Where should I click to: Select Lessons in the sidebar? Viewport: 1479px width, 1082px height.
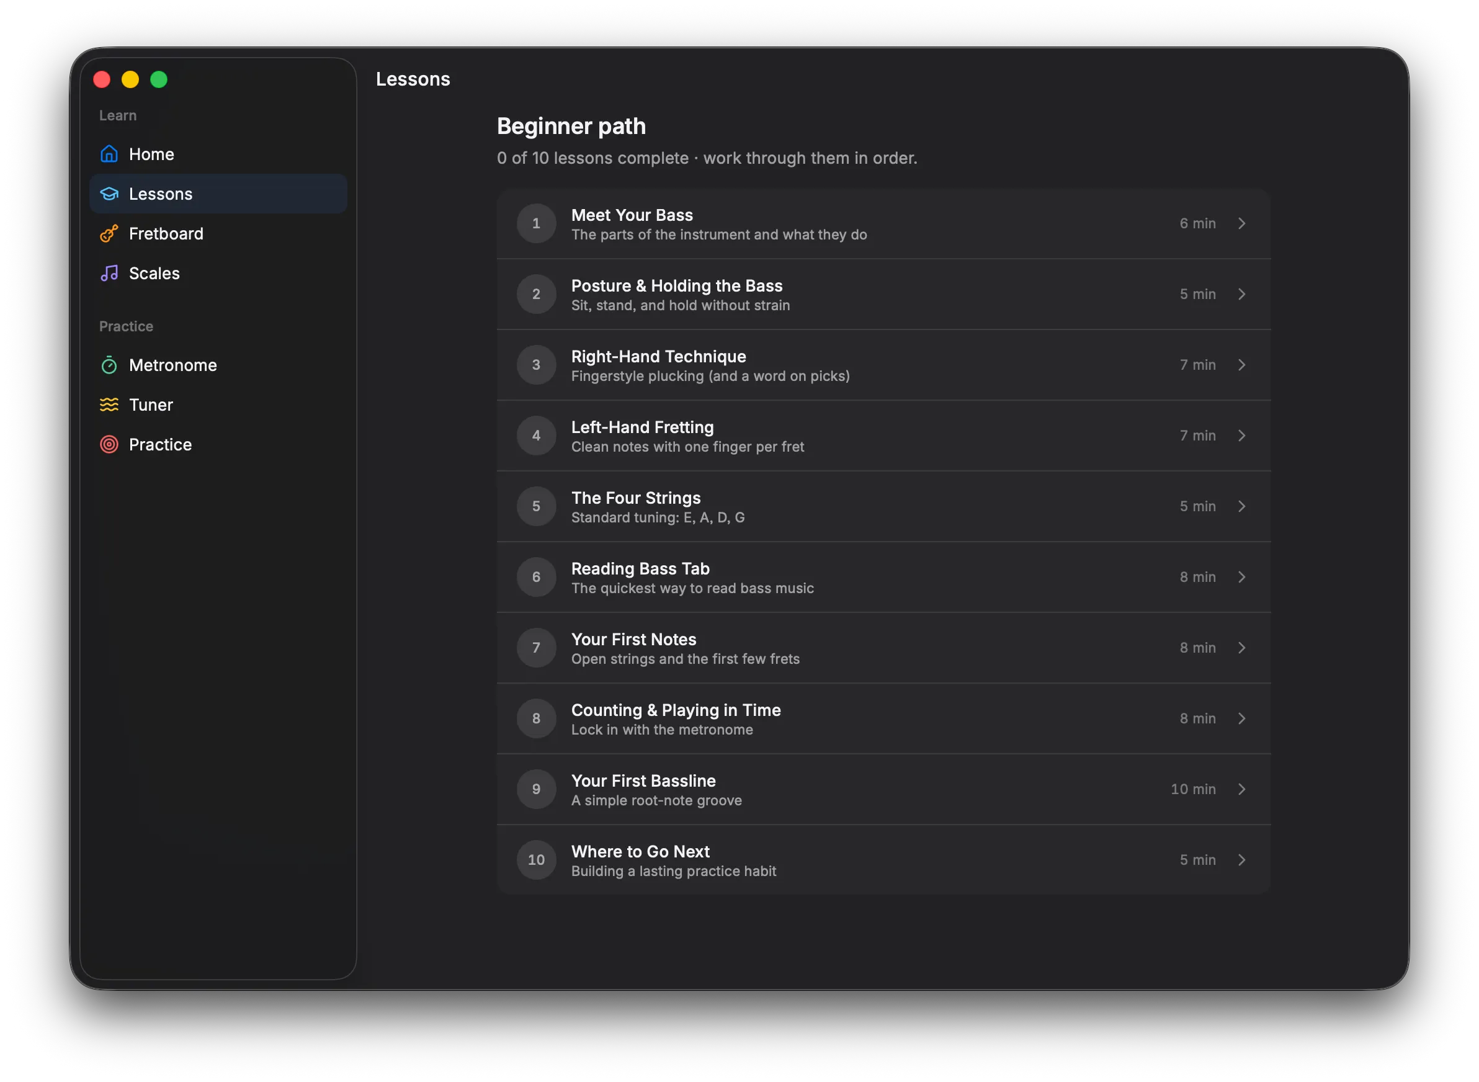point(218,194)
